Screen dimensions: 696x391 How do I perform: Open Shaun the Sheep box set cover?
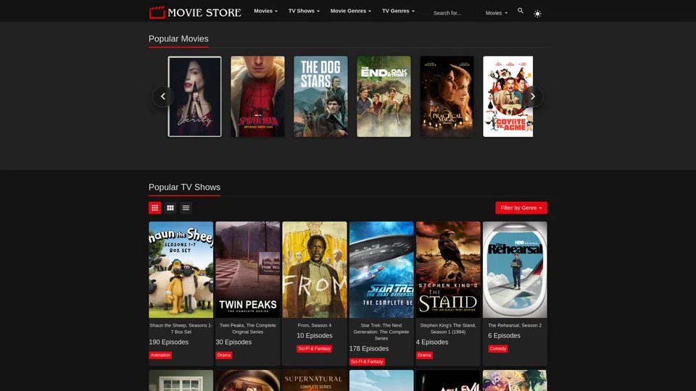[x=181, y=269]
